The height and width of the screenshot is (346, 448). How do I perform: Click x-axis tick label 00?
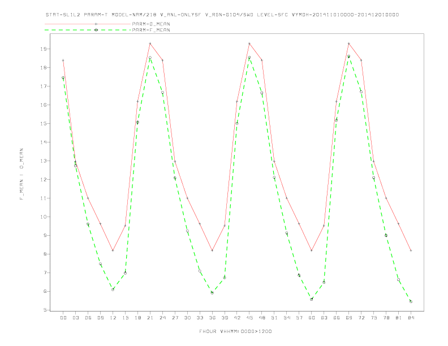(63, 318)
